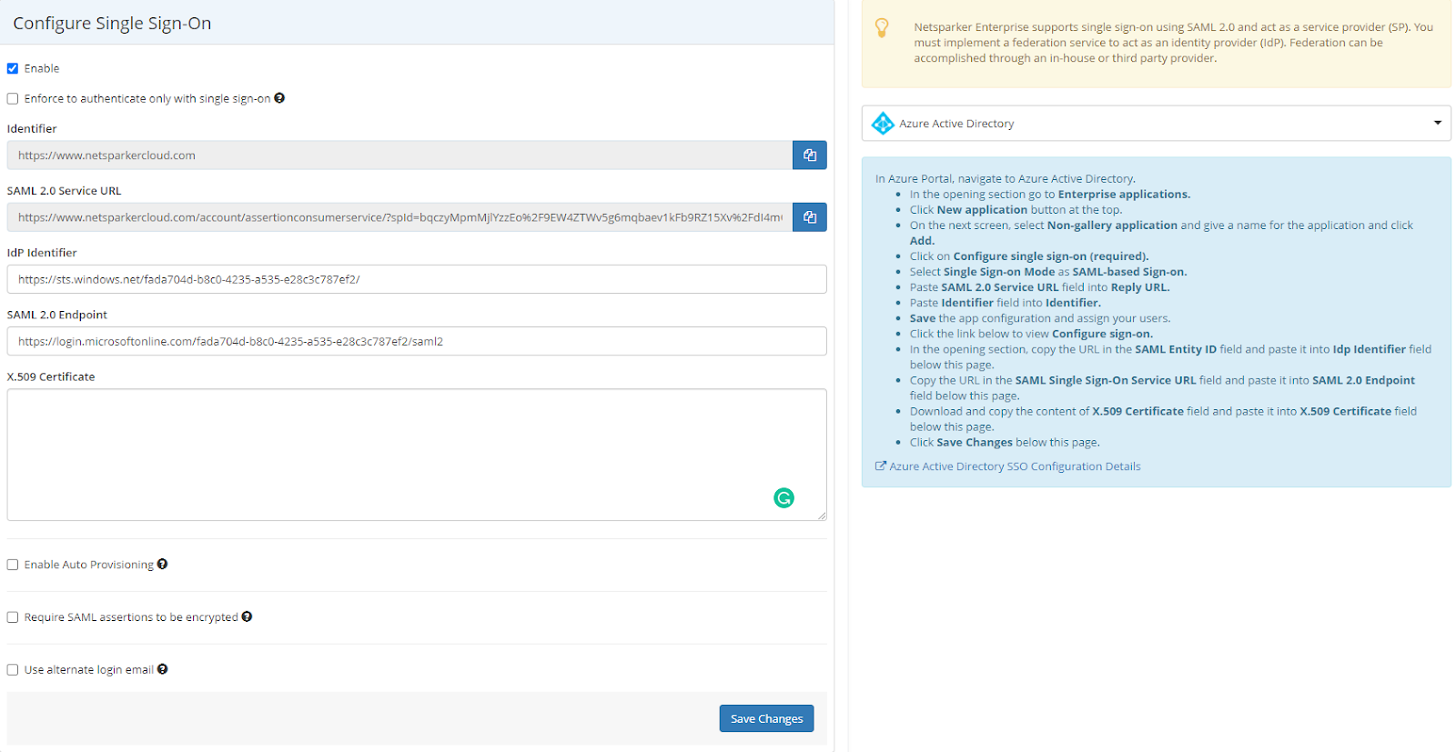Image resolution: width=1456 pixels, height=752 pixels.
Task: Check Require SAML assertions to be encrypted
Action: 13,617
